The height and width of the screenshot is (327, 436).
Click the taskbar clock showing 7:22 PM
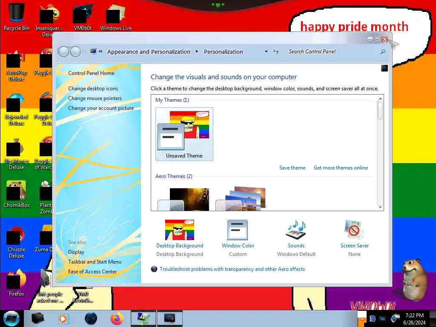(414, 318)
